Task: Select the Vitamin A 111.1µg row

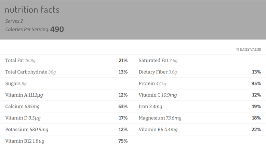Action: pos(66,95)
